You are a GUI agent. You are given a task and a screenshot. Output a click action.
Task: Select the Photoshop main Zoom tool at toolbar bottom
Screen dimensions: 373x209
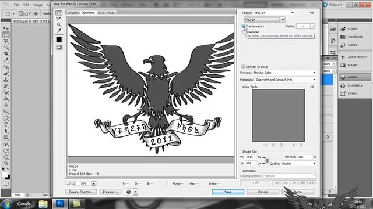tap(6, 163)
